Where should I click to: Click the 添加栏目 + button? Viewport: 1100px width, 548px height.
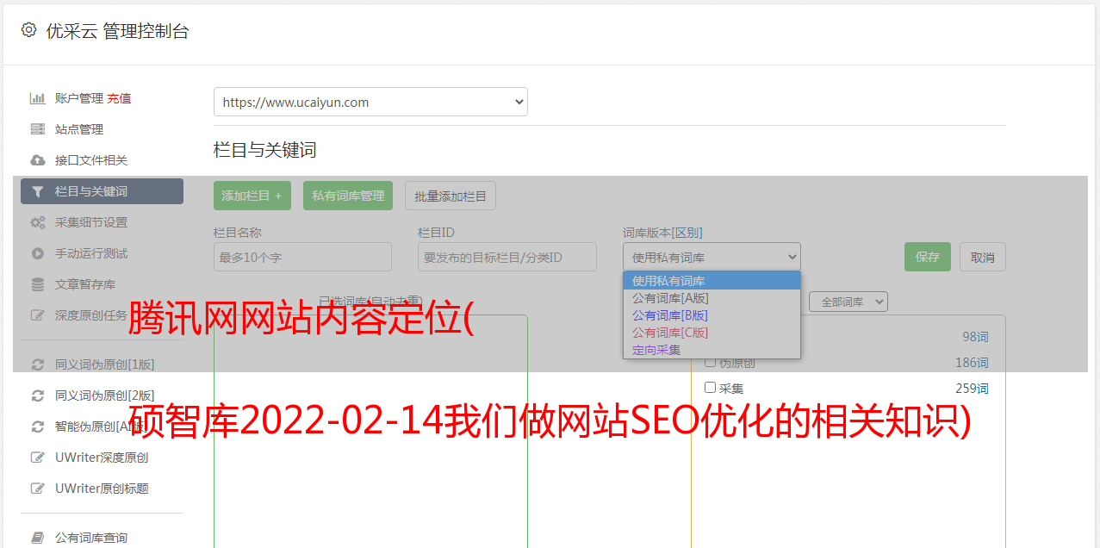tap(252, 196)
